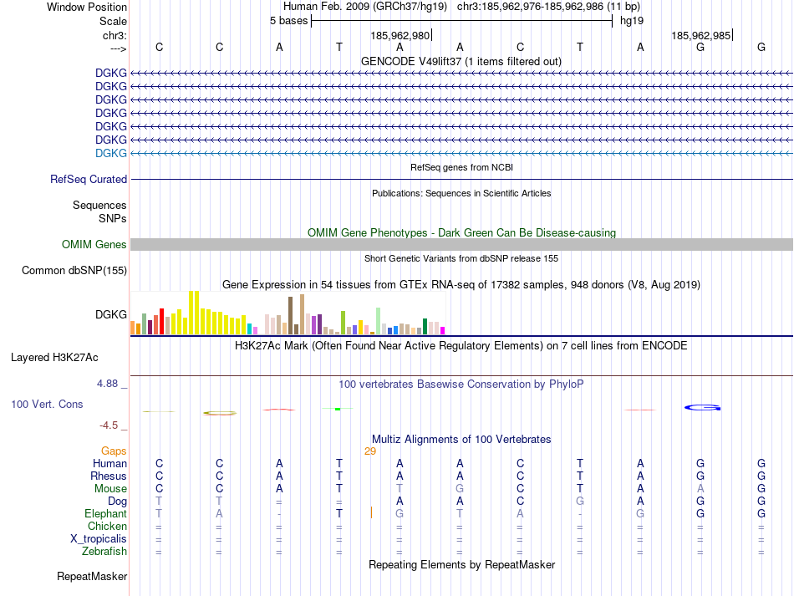
Task: Click the SNPs label under Publications
Action: coord(113,218)
